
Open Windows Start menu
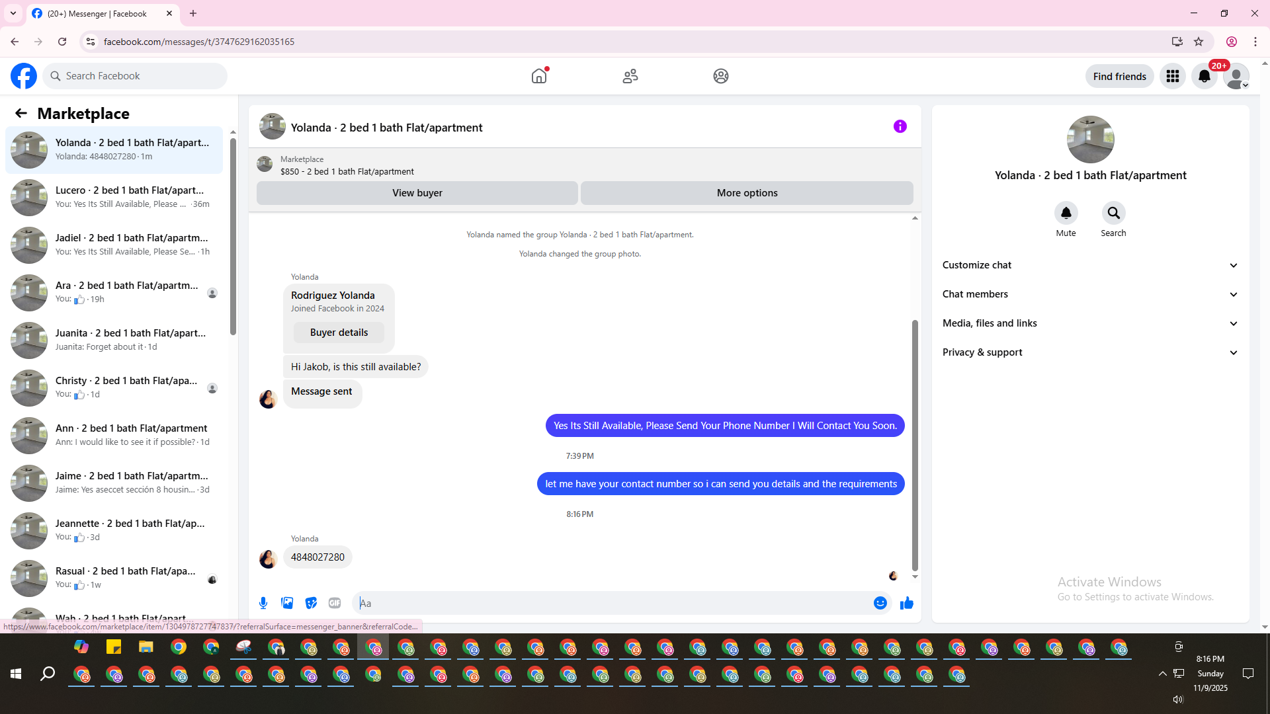[16, 674]
